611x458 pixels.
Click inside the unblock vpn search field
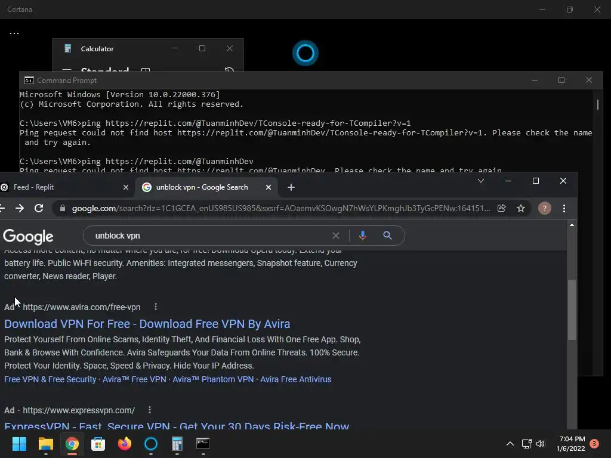tap(211, 236)
